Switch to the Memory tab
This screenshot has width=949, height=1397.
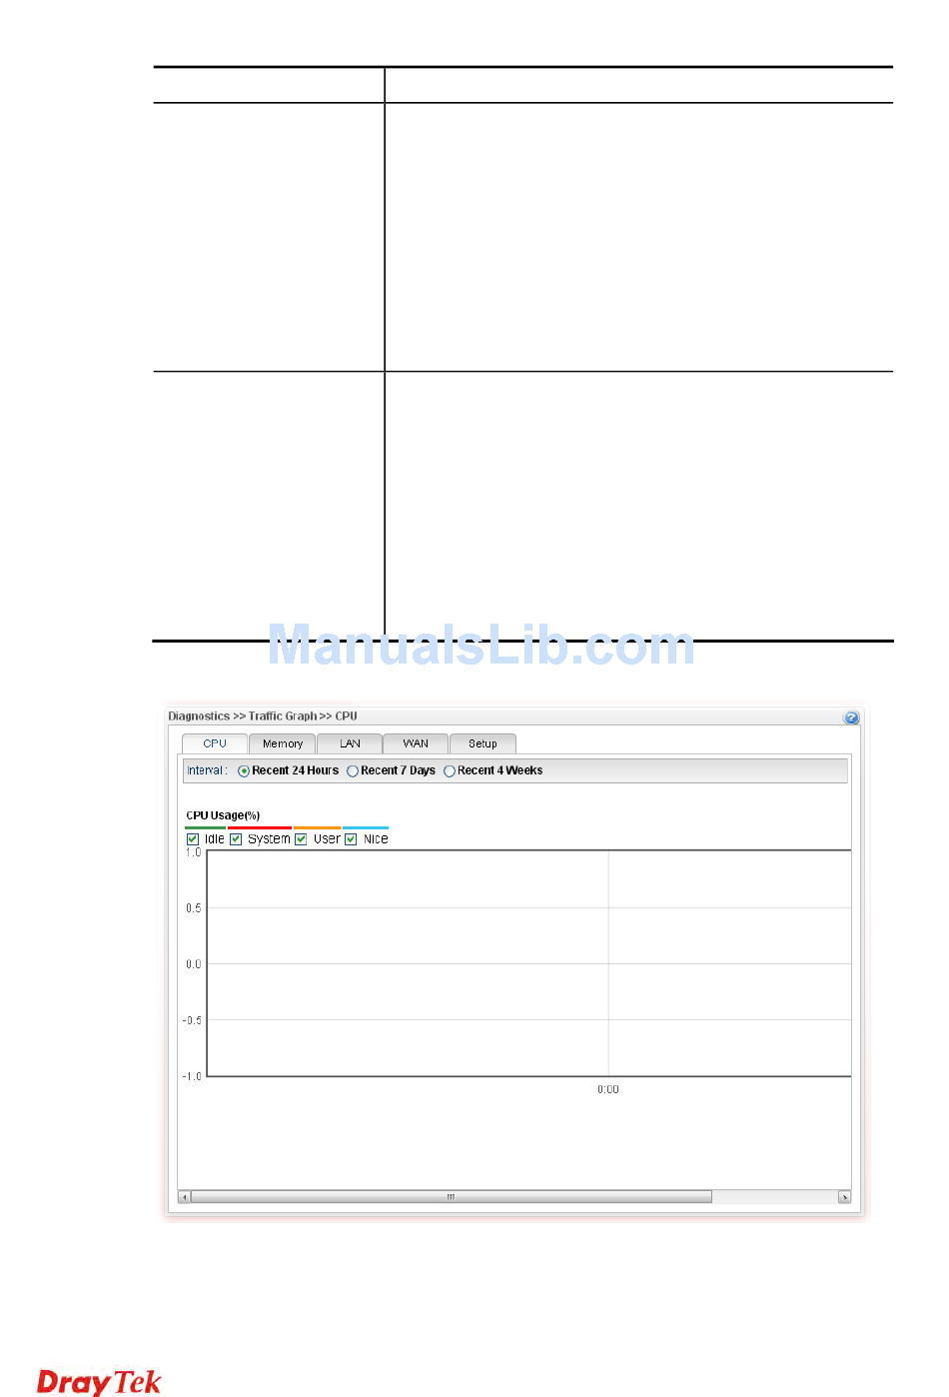(x=283, y=743)
